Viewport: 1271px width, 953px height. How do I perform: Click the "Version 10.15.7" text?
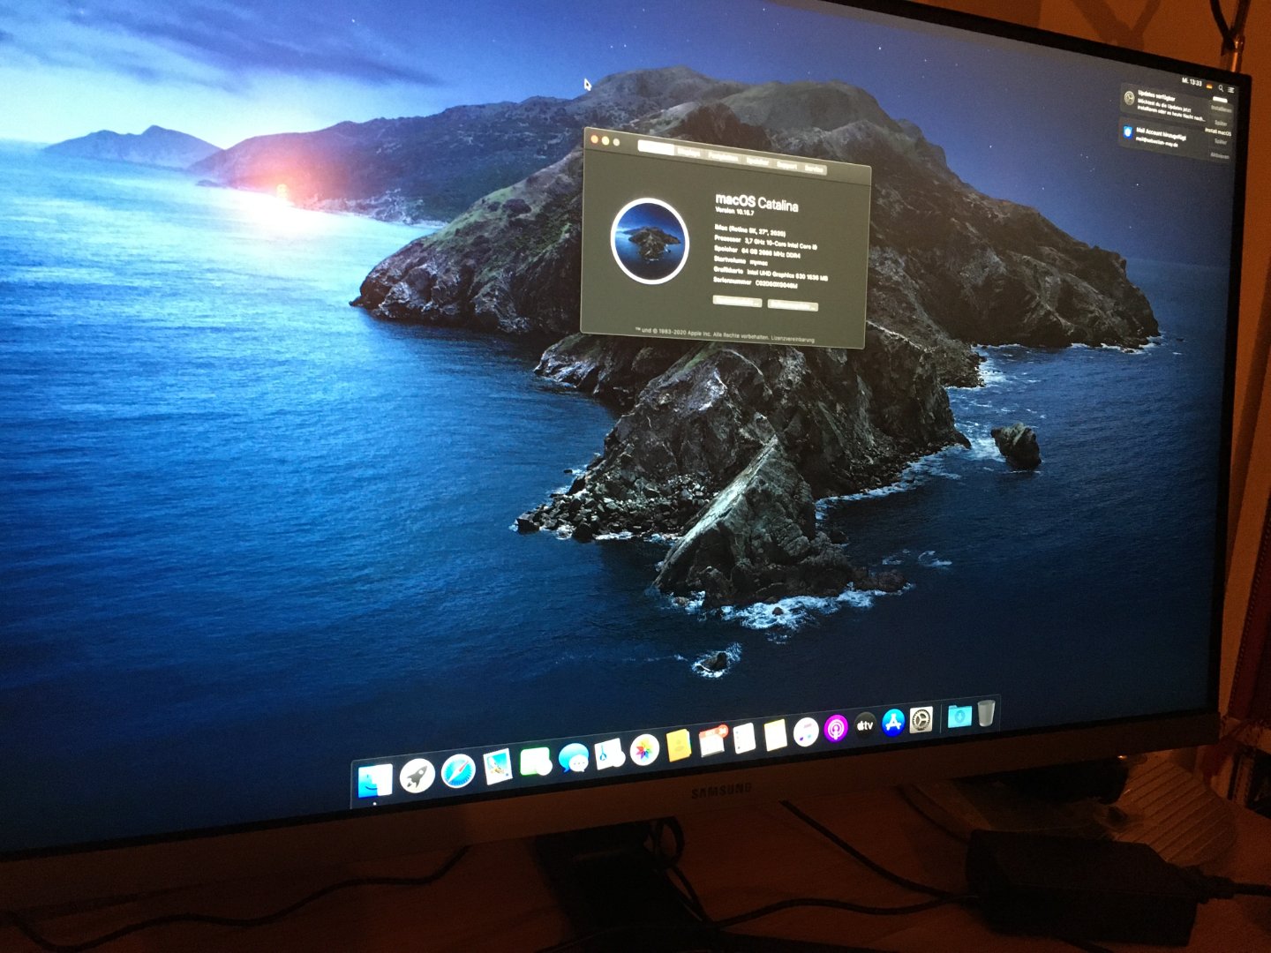click(x=734, y=212)
